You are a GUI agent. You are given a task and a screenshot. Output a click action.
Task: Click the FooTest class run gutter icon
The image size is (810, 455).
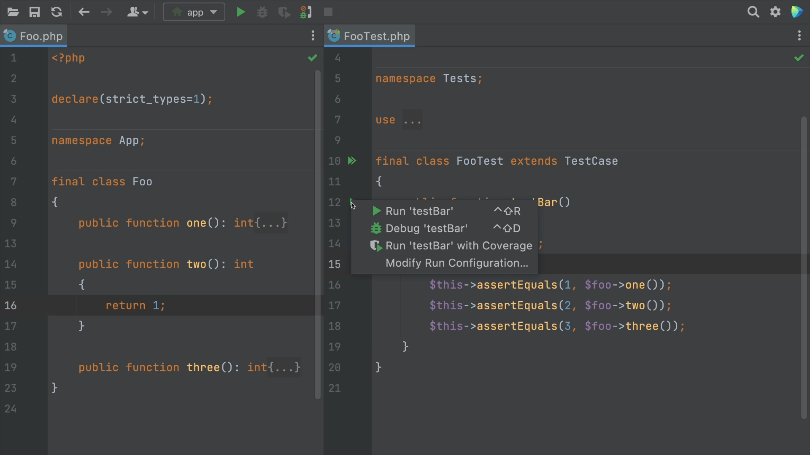pos(352,161)
